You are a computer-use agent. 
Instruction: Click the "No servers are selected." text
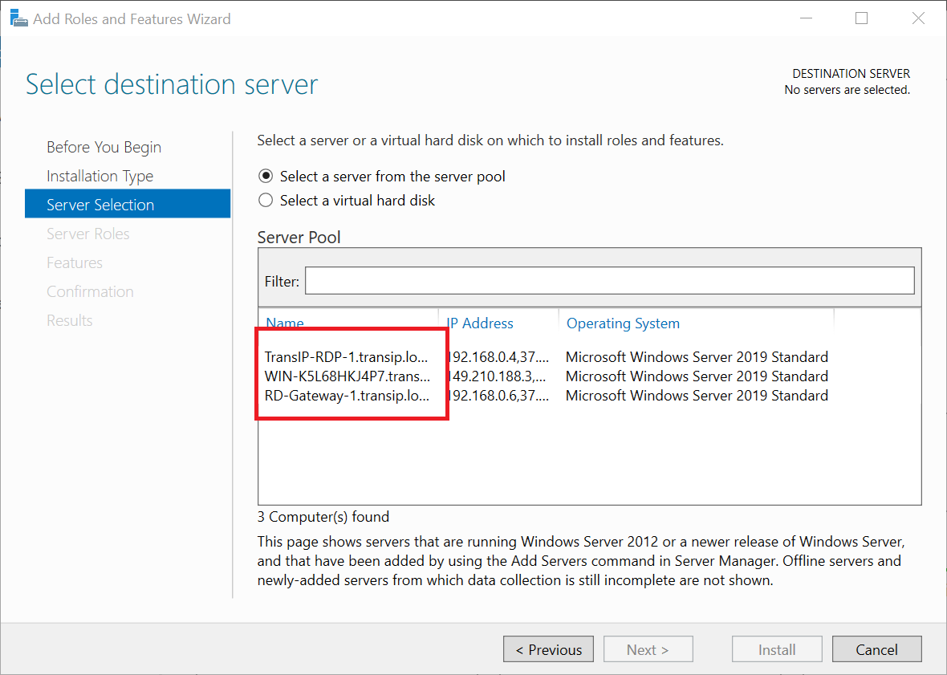(847, 90)
